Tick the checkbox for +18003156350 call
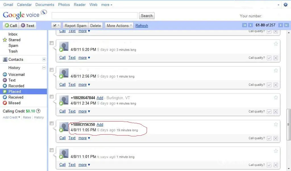This screenshot has width=291, height=171. coord(52,123)
